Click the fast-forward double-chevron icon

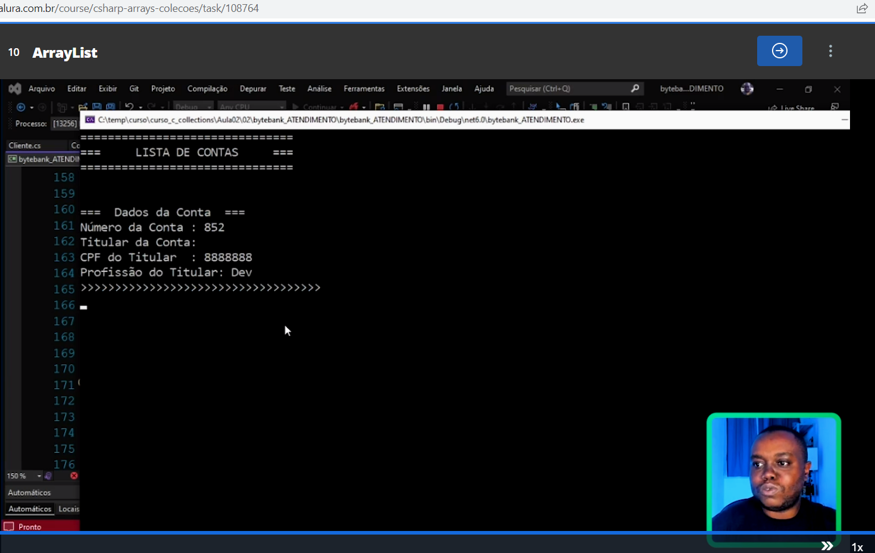(x=827, y=546)
